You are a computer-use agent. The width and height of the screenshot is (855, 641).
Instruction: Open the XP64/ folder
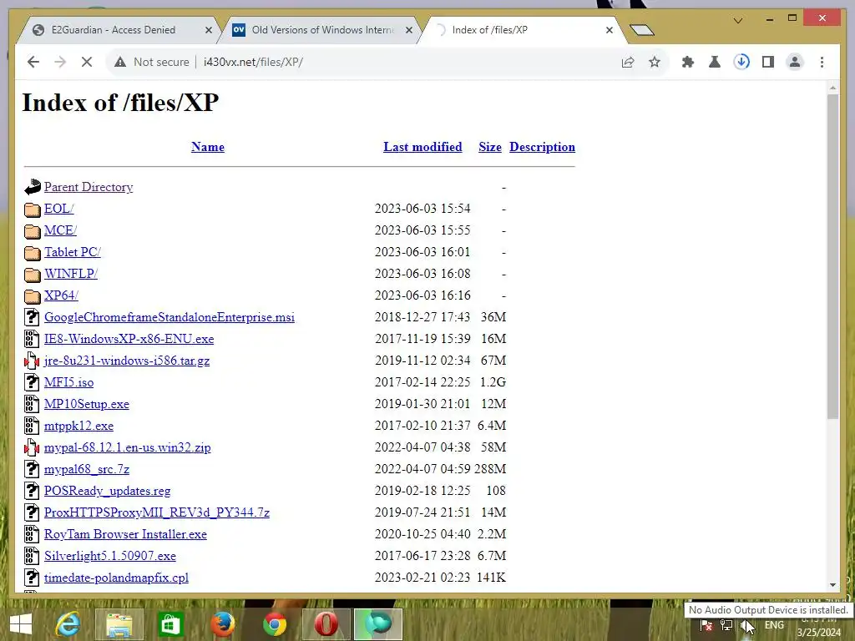(x=61, y=295)
